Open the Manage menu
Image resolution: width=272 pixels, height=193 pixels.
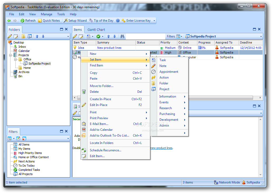click(x=46, y=14)
